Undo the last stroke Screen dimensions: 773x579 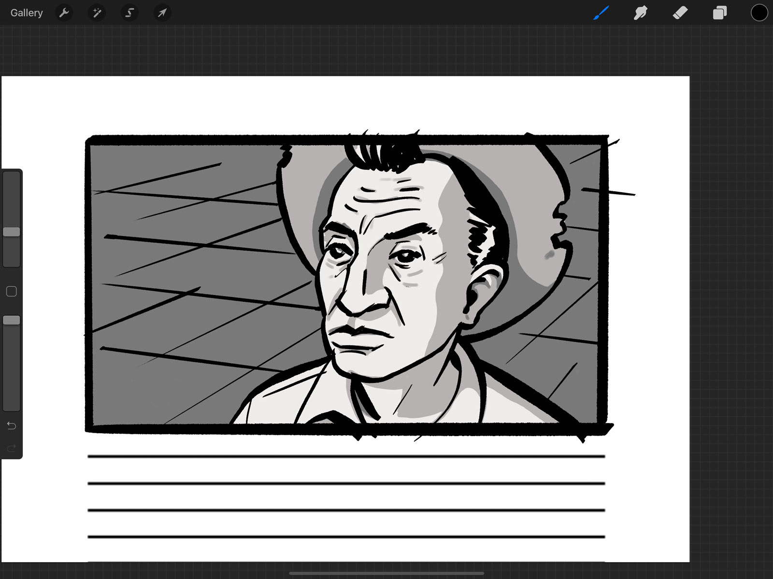[12, 425]
